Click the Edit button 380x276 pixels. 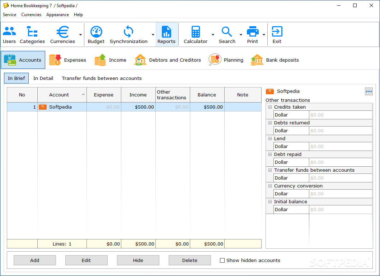(x=86, y=260)
